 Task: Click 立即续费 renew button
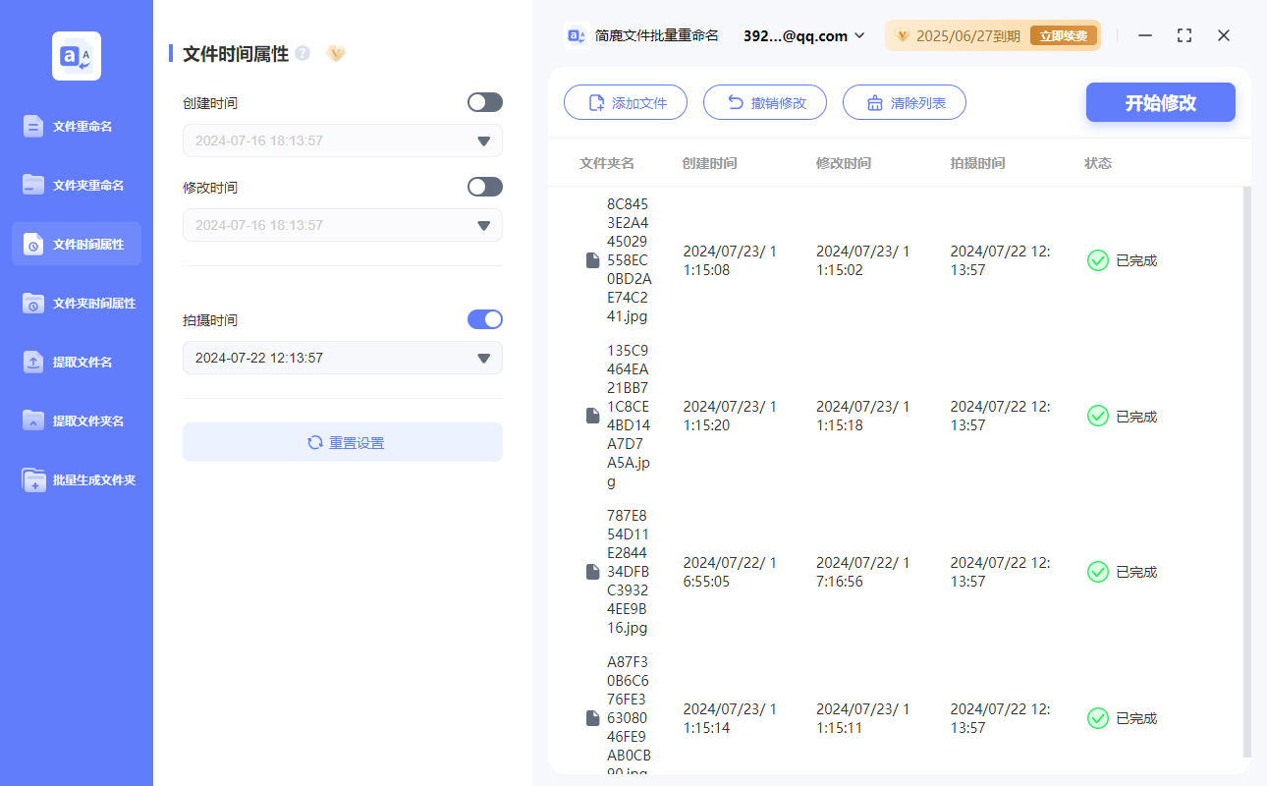1064,36
